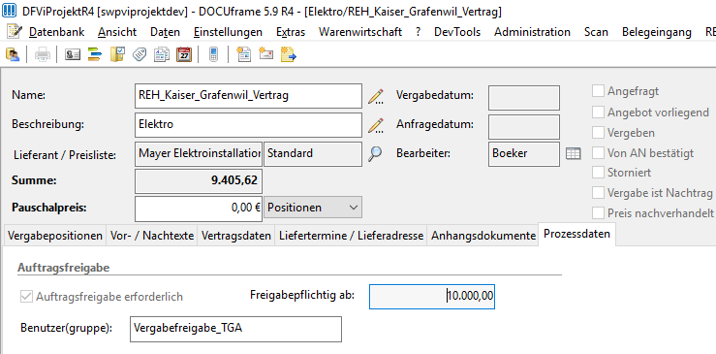Open the Warenwirtschaft menu

360,32
